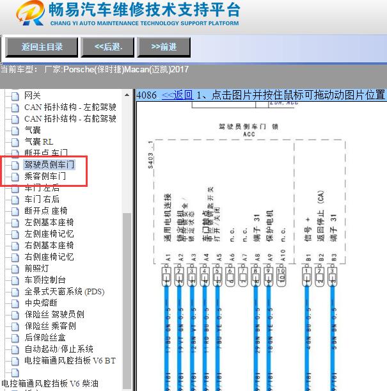Viewport: 387px width, 391px height.
Task: Select CAN 拓扑结构 - 左舵驾驶
Action: coord(70,108)
